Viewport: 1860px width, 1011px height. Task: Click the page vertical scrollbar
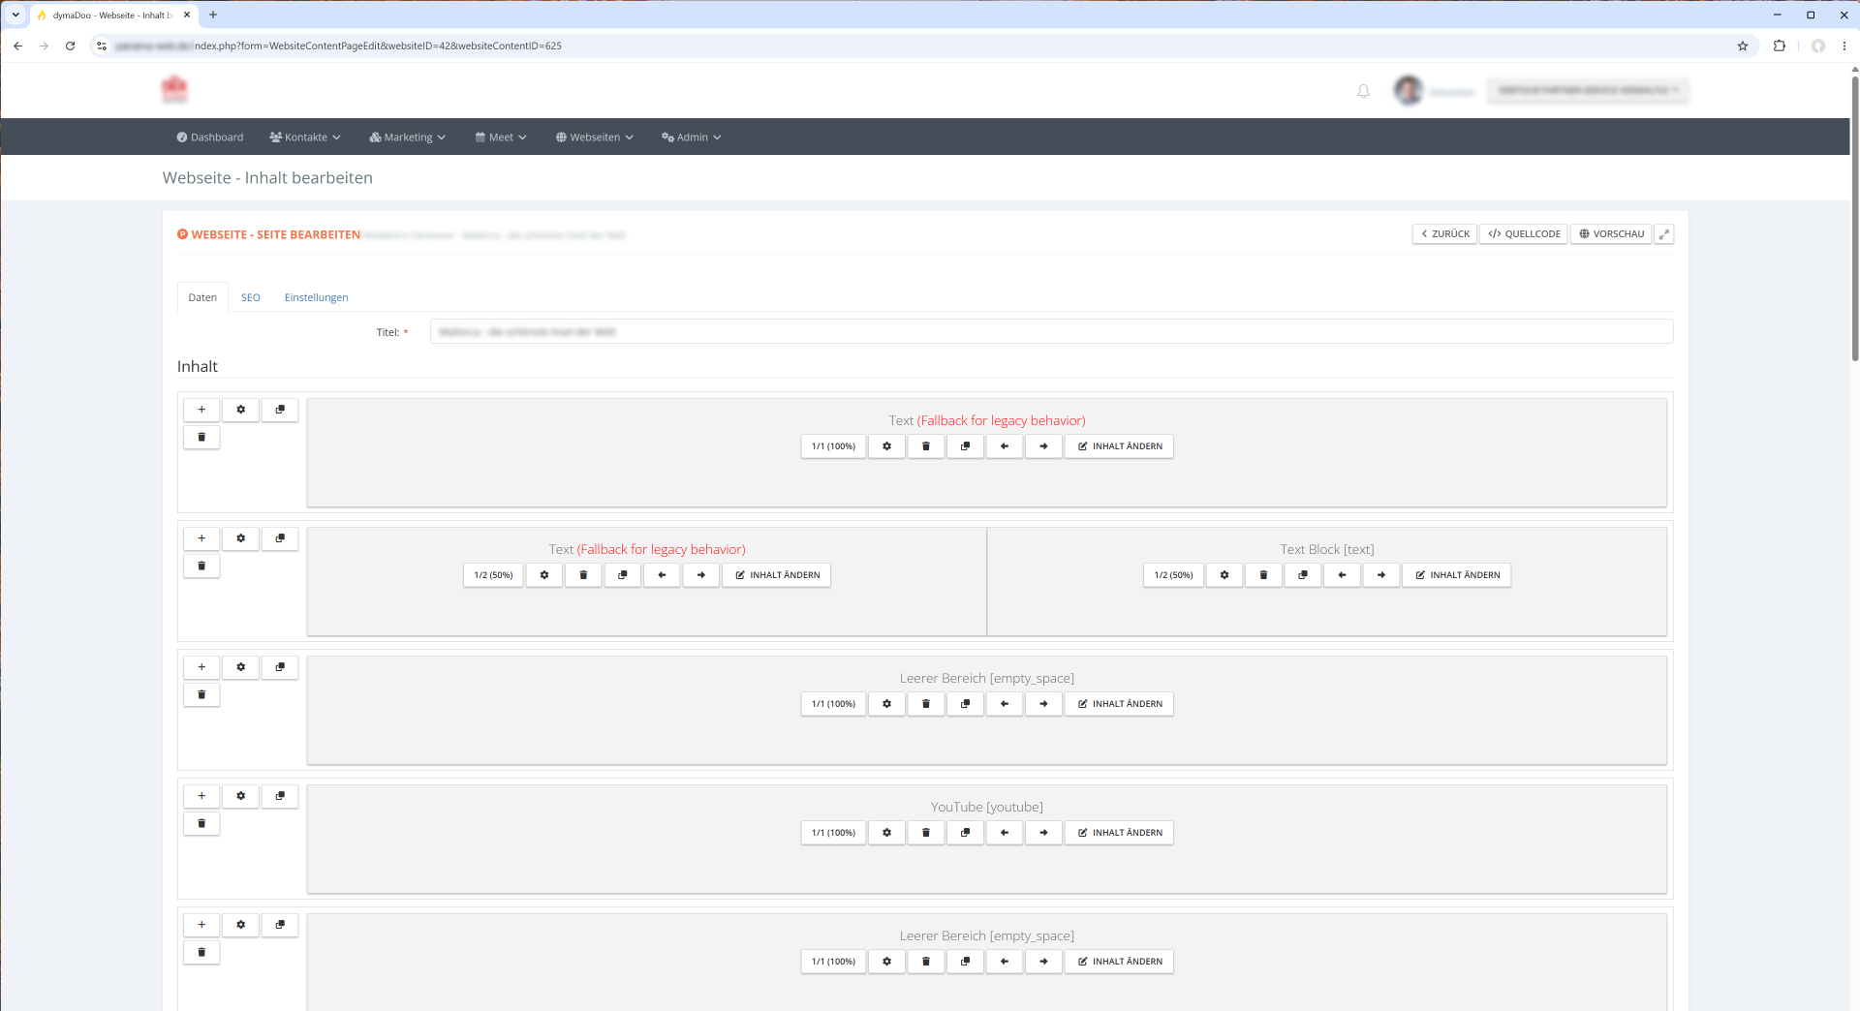point(1854,219)
